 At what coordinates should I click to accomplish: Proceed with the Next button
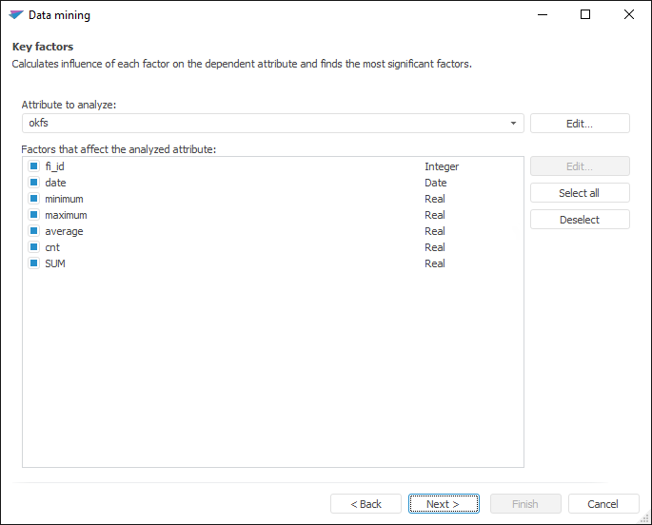[443, 504]
